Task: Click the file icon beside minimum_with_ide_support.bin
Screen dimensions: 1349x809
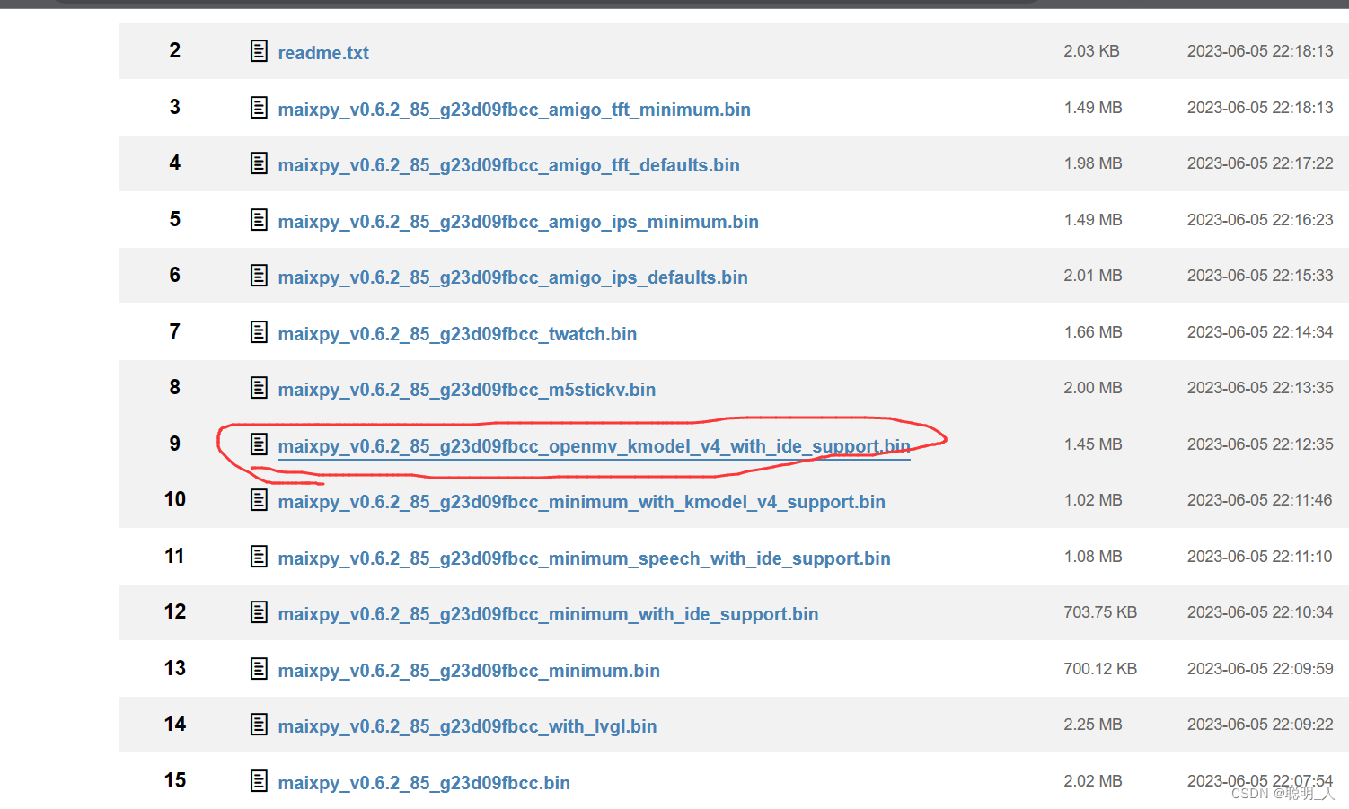Action: click(259, 612)
